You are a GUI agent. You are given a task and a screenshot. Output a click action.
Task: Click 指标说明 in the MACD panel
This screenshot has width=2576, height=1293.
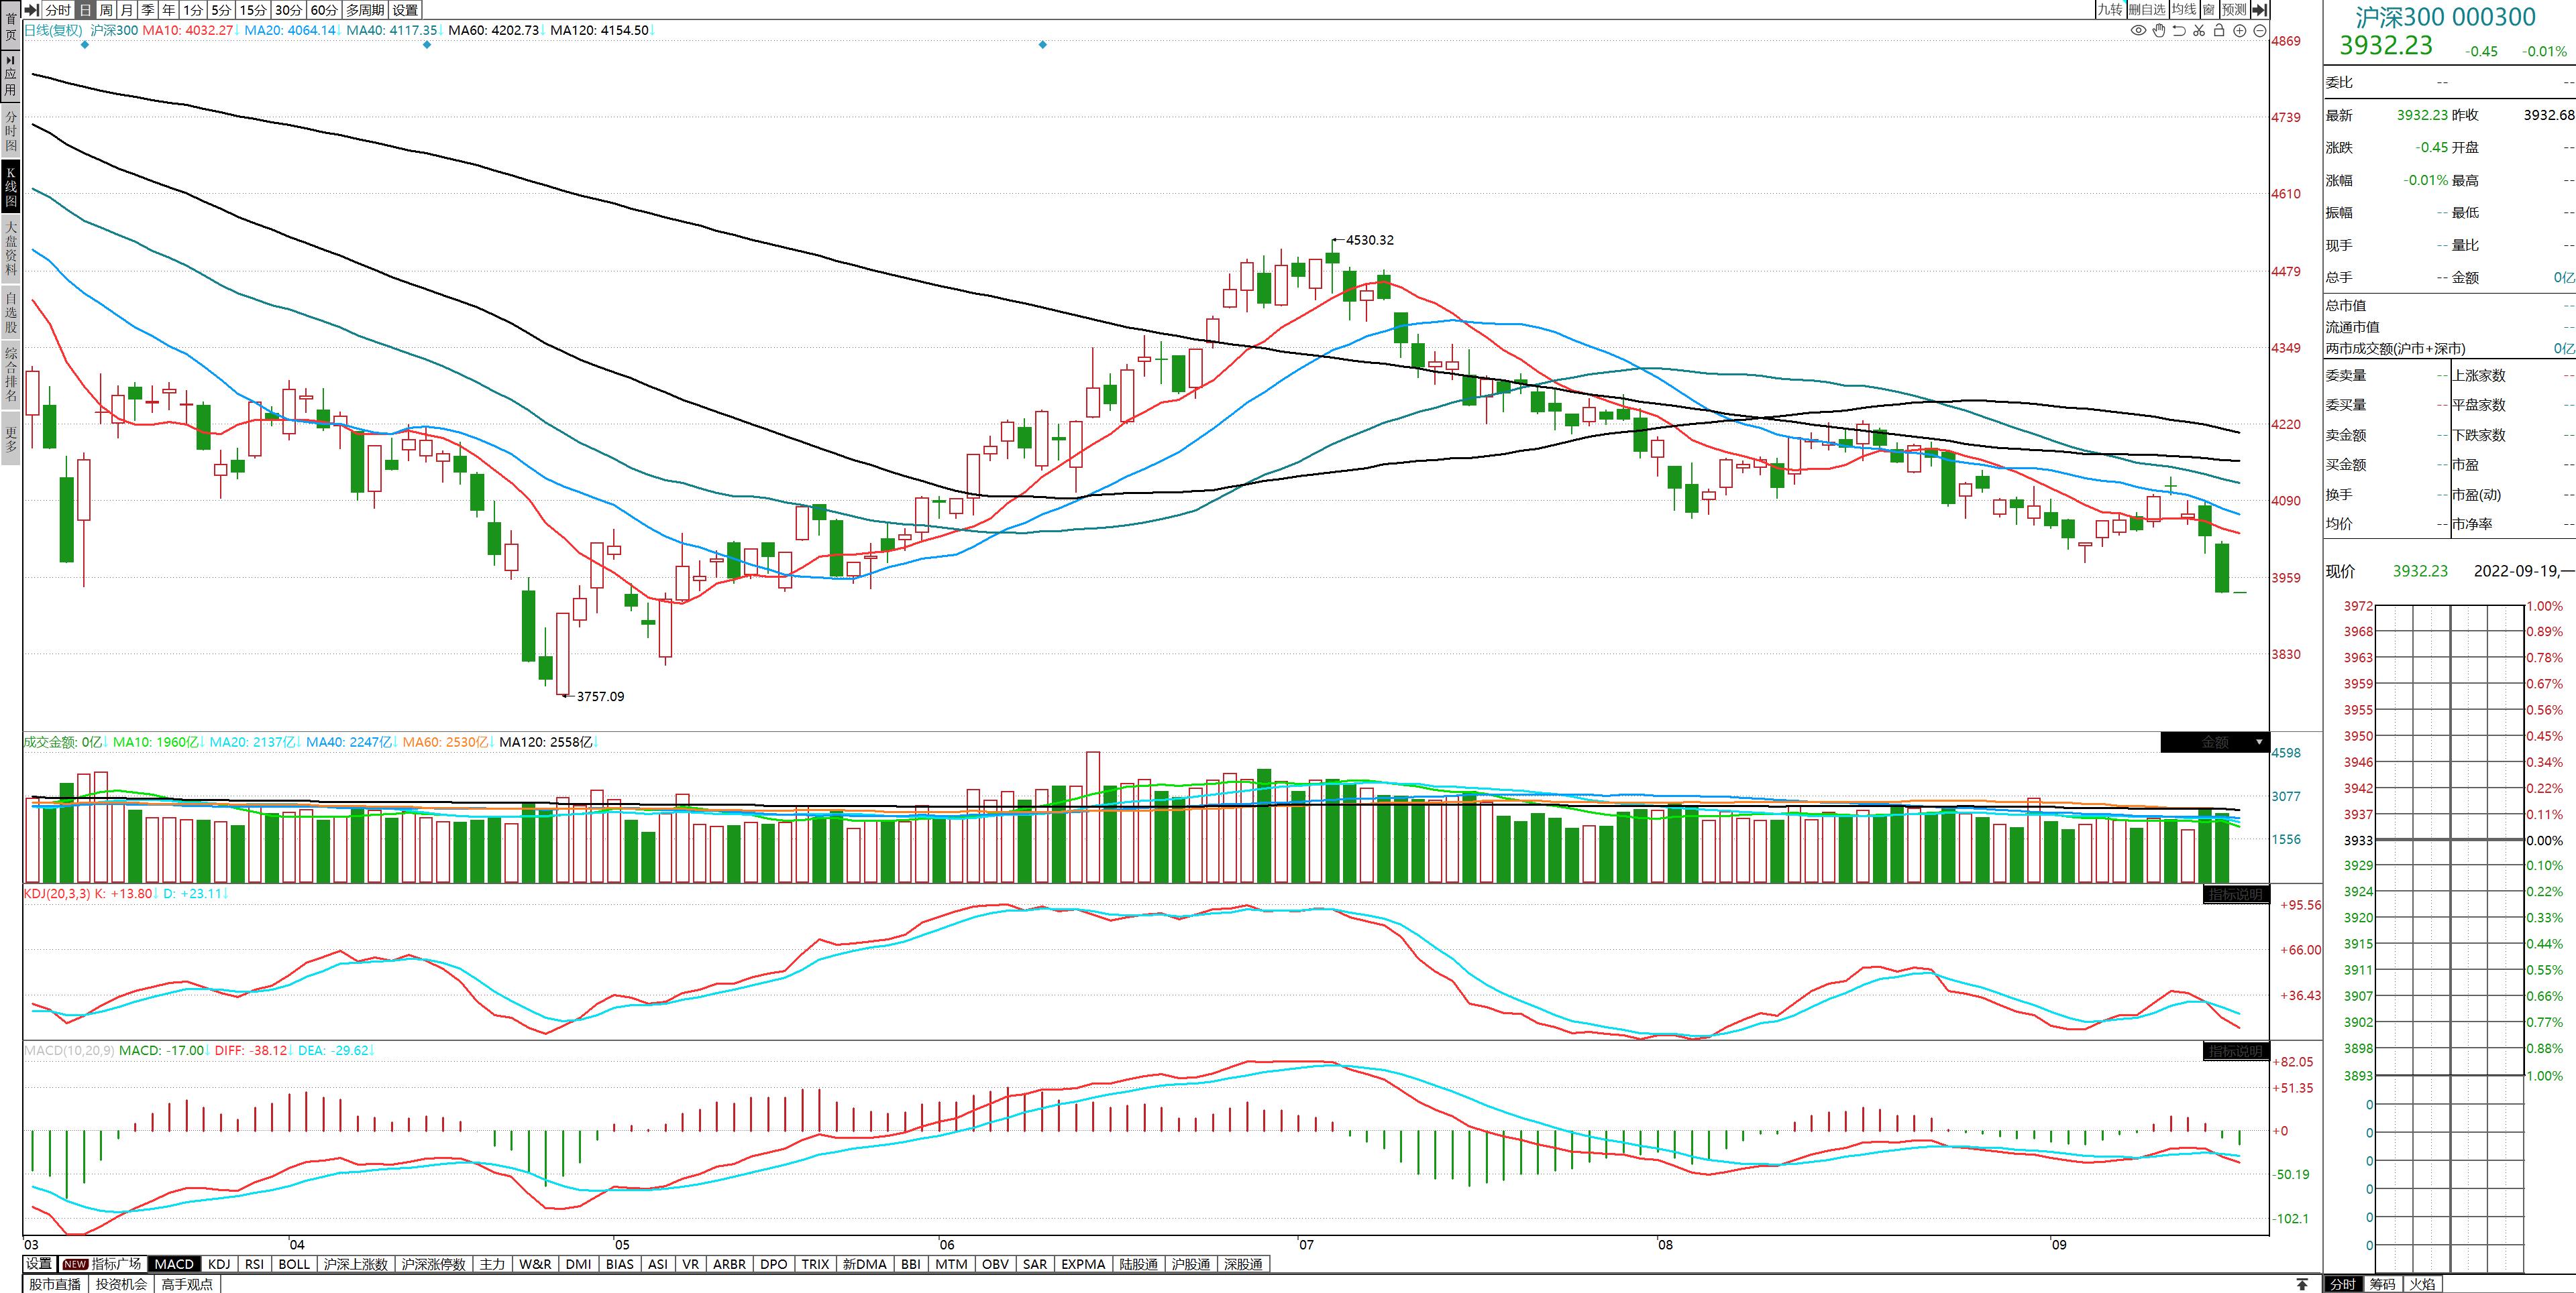pos(2235,1051)
